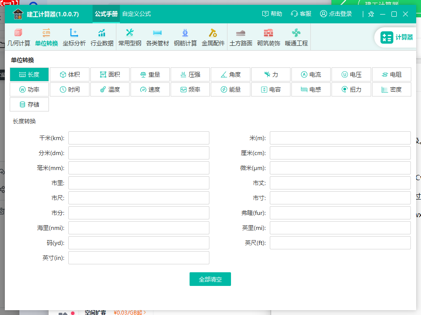421x315 pixels.
Task: Click the 英尺(ft) input field
Action: pos(340,243)
